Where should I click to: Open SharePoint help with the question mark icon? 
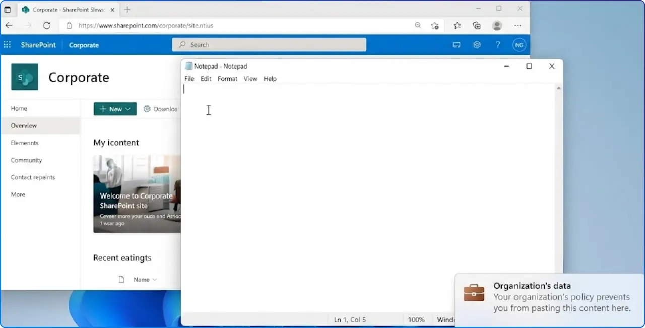pos(498,45)
